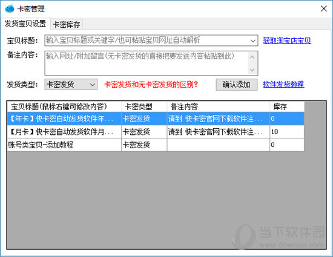Click the table's 备注内容 column header

coord(218,106)
